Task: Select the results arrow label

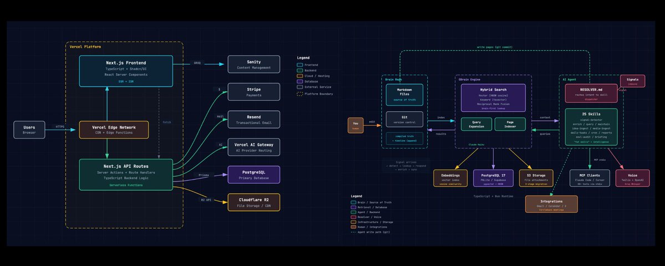Action: click(441, 134)
